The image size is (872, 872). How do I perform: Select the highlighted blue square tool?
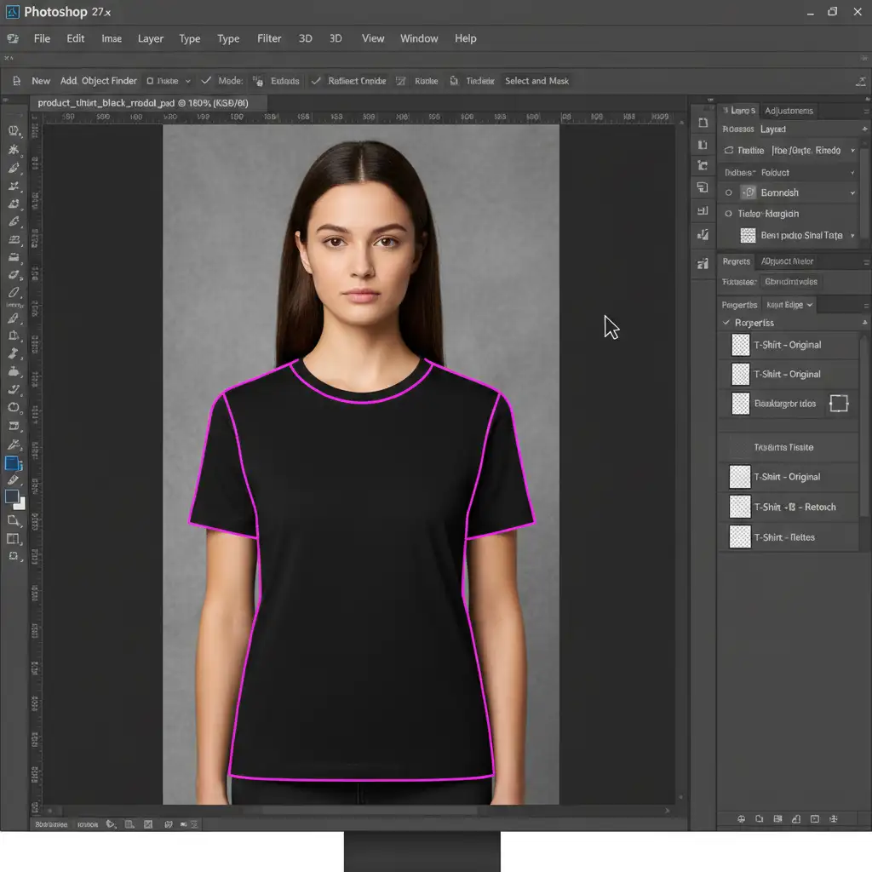(x=13, y=463)
